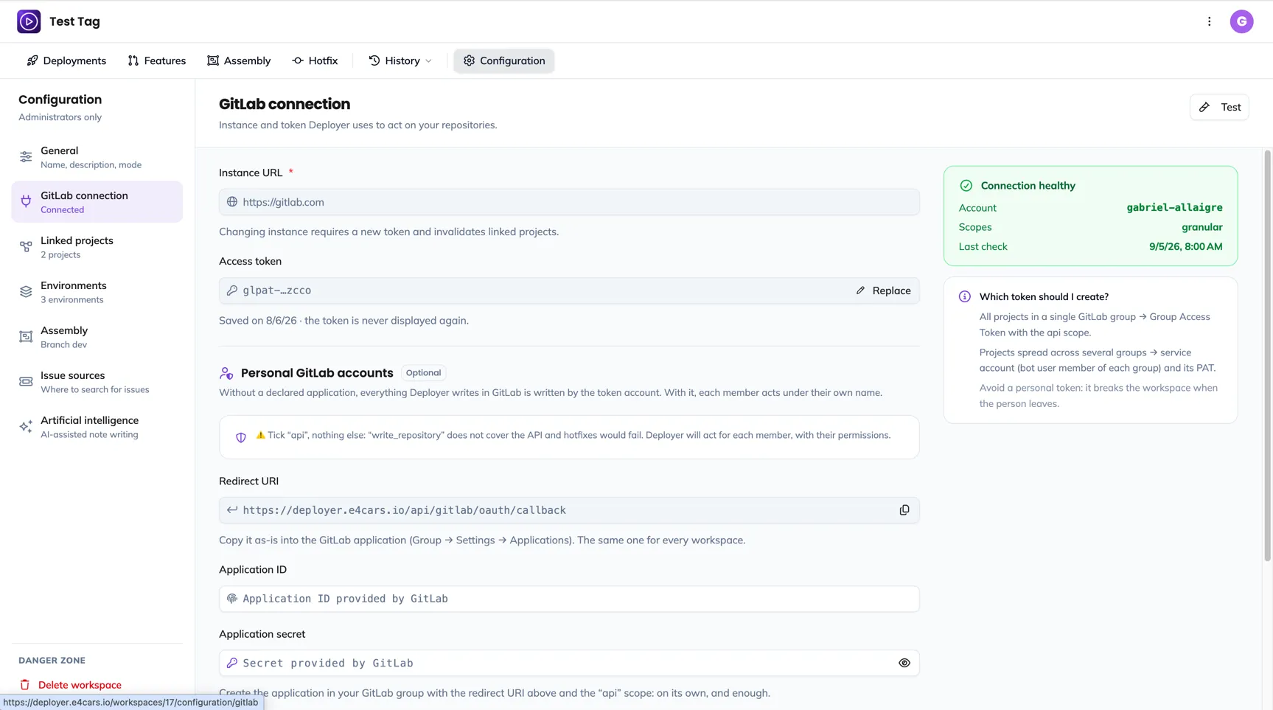Open Linked projects section
1273x710 pixels.
point(97,247)
